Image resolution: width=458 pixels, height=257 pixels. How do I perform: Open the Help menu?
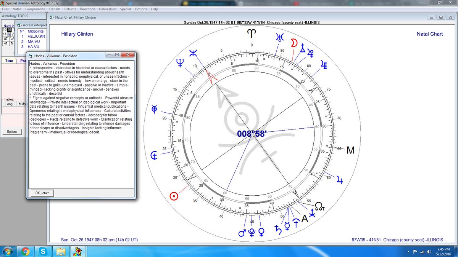(154, 9)
